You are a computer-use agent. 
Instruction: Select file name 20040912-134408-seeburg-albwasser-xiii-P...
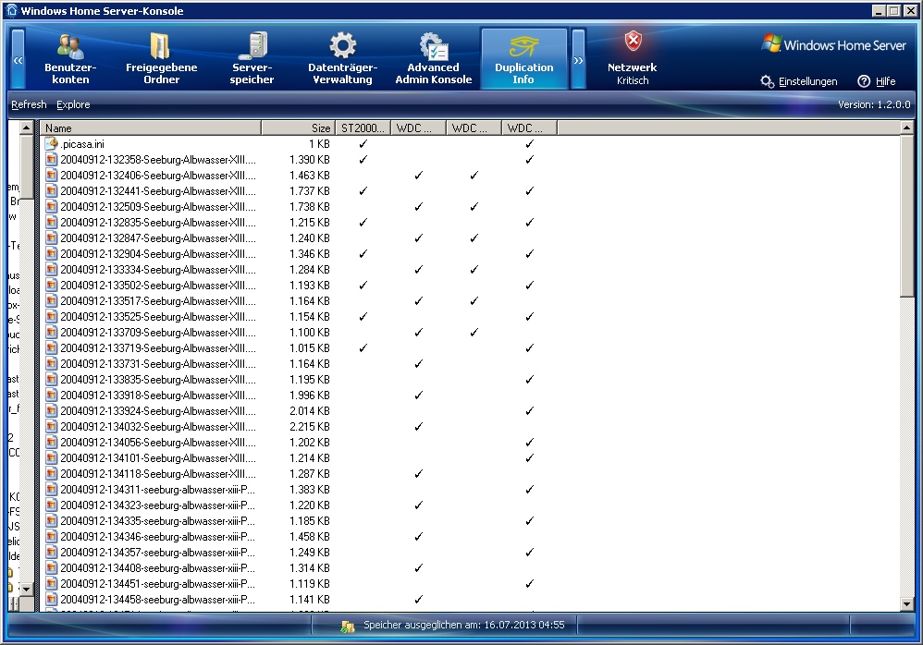[158, 568]
